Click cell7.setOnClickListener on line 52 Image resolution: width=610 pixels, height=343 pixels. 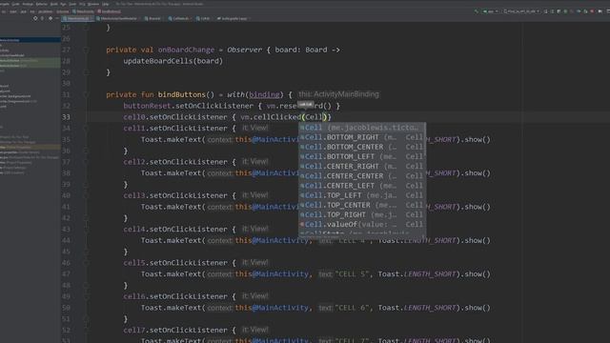click(x=175, y=331)
